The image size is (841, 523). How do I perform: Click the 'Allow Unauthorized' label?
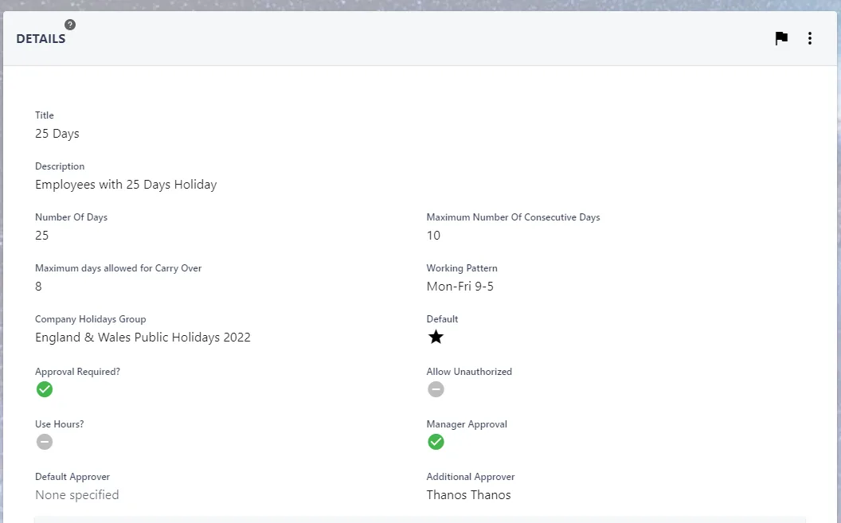469,371
